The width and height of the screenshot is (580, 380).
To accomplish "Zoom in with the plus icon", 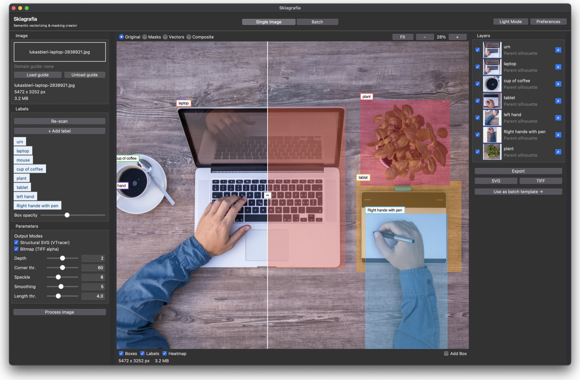I will [457, 37].
